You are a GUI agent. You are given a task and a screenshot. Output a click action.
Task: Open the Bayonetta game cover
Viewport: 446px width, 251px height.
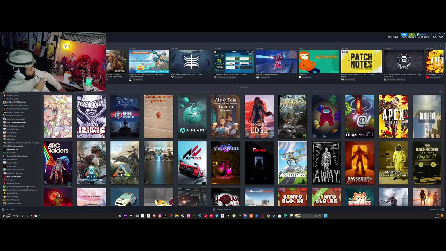[x=225, y=197]
